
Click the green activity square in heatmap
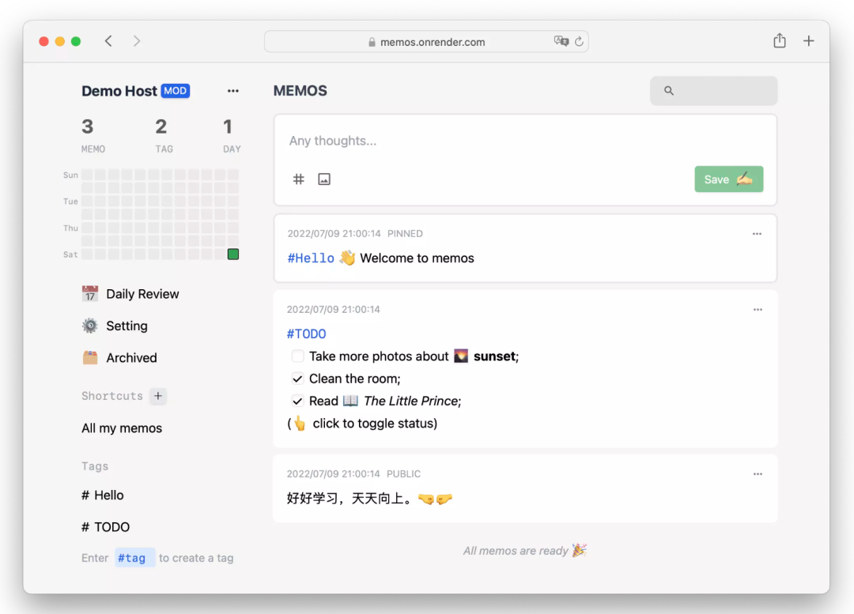coord(233,254)
